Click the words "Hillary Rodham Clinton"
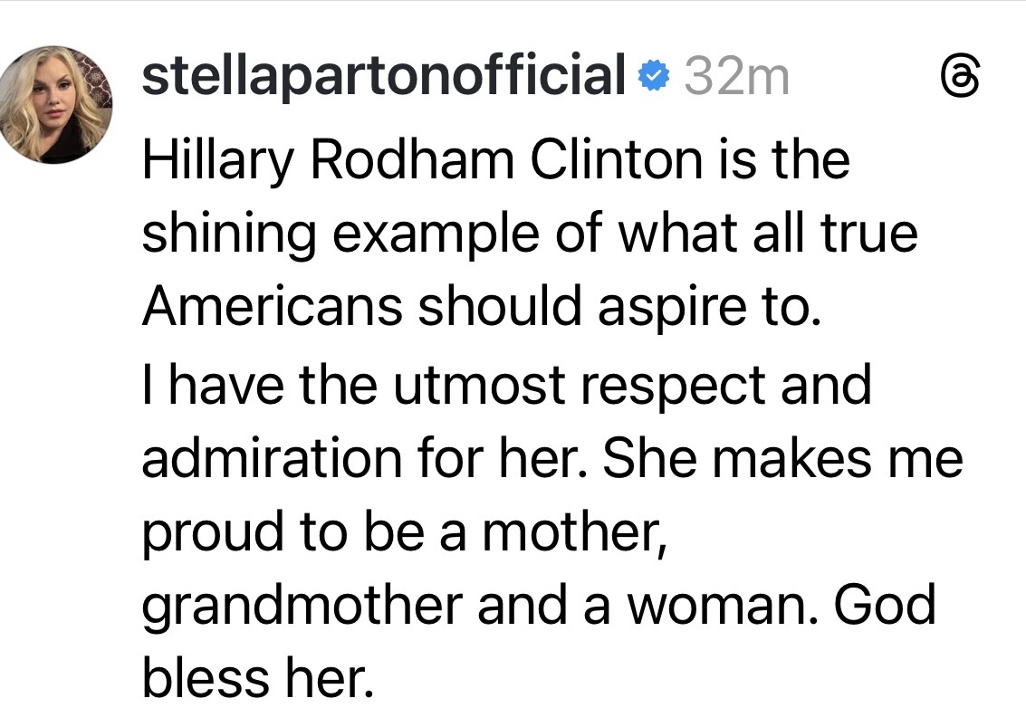The width and height of the screenshot is (1026, 727). coord(422,159)
